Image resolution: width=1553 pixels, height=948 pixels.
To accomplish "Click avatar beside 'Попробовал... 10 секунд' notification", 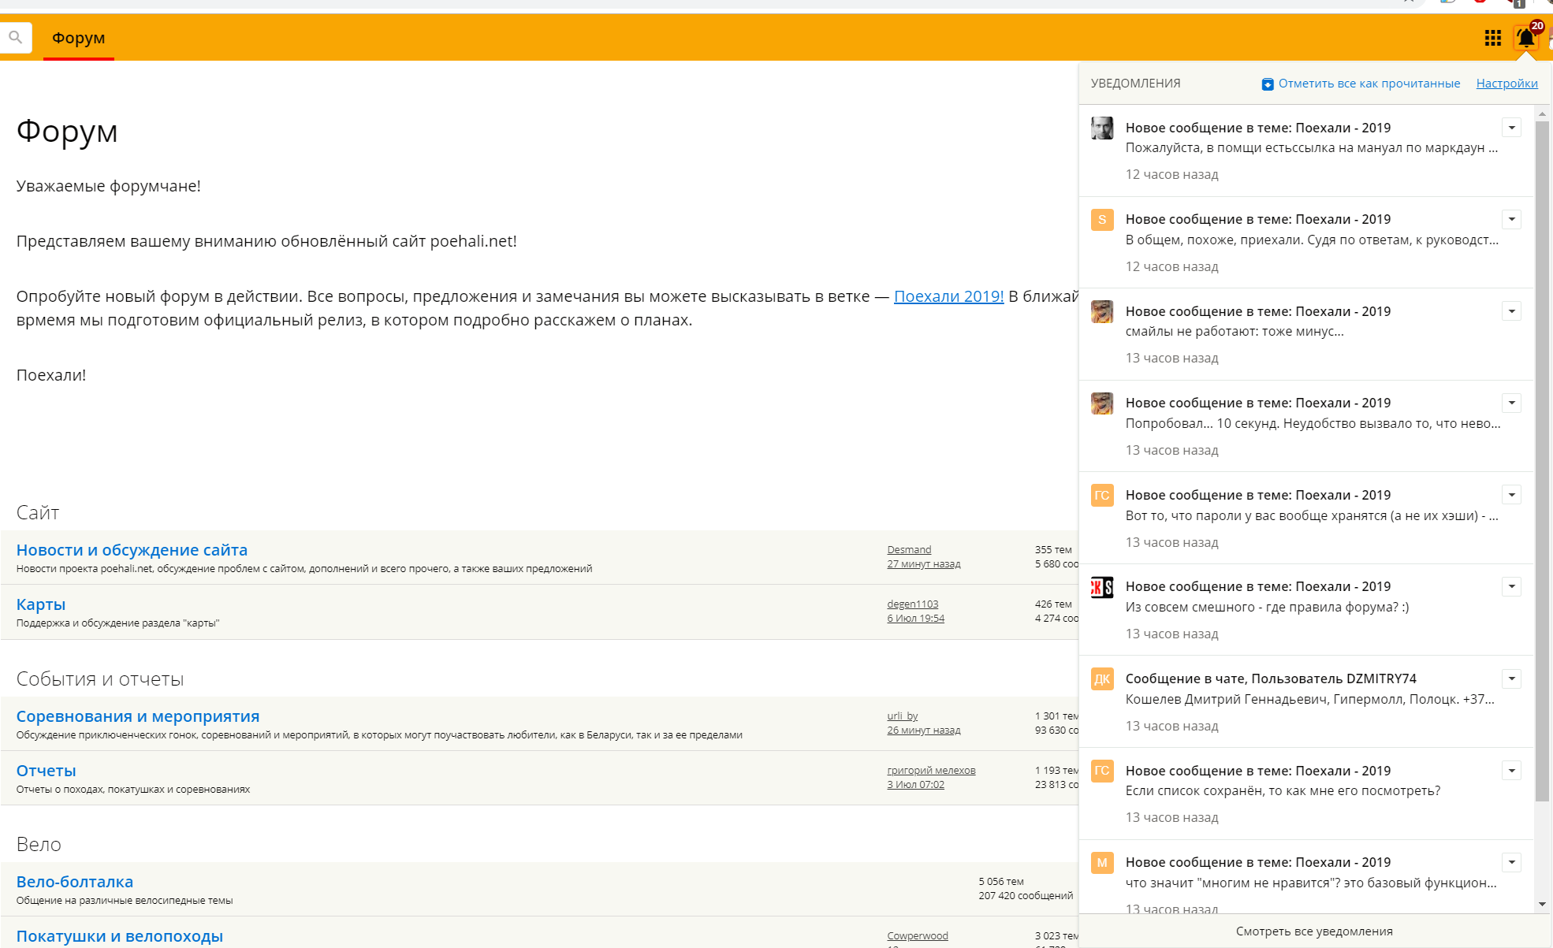I will pos(1102,403).
